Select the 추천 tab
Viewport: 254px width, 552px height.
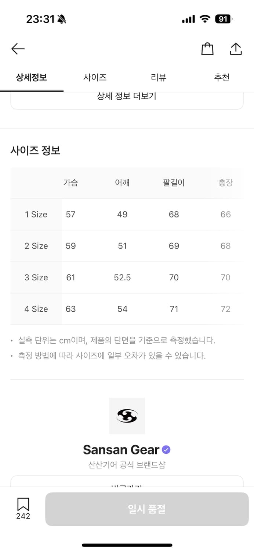pos(222,77)
